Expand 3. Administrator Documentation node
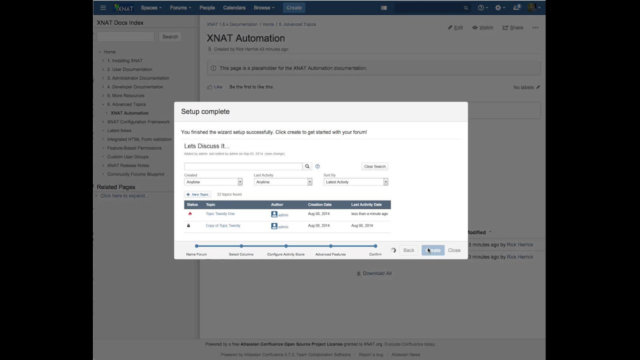Viewport: 640px width, 360px height. tap(103, 78)
